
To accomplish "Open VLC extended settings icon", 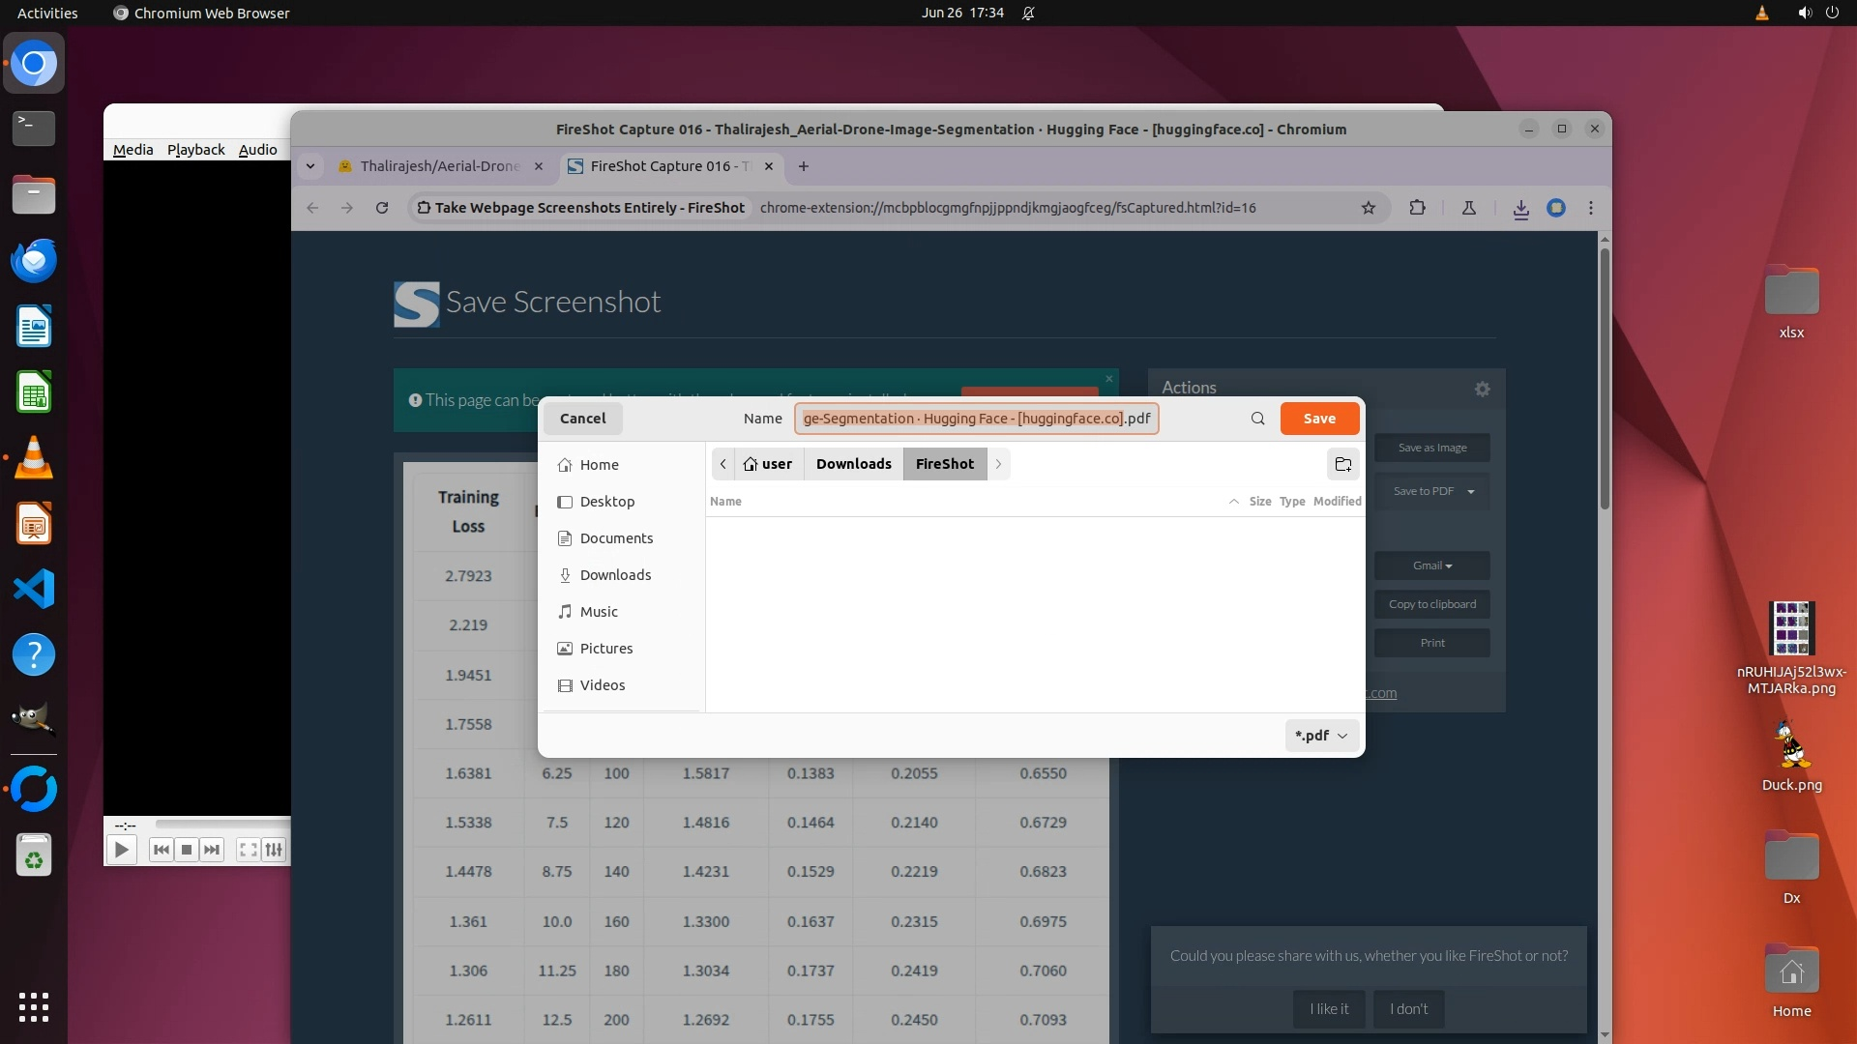I will [x=275, y=850].
